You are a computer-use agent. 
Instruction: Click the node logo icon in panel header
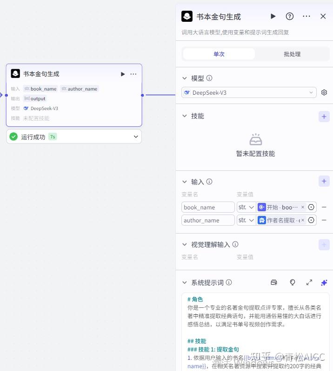tap(187, 16)
